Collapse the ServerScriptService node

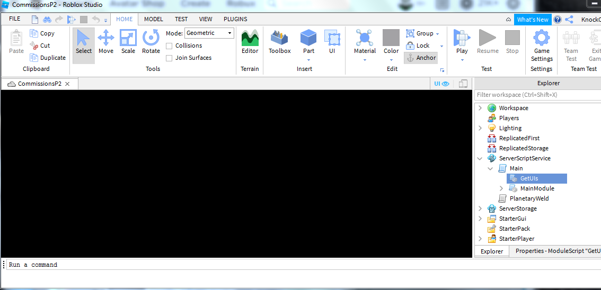480,158
